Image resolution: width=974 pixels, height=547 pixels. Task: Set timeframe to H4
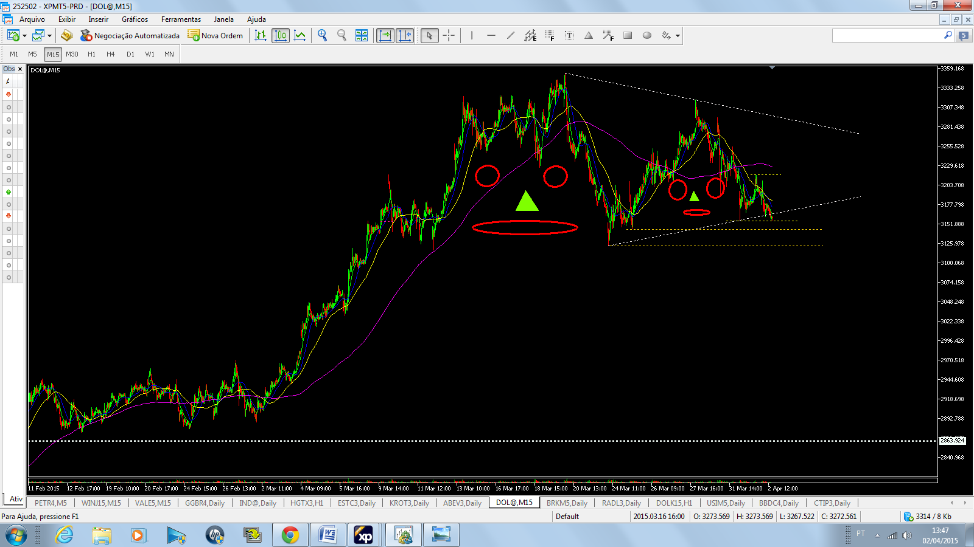tap(110, 54)
